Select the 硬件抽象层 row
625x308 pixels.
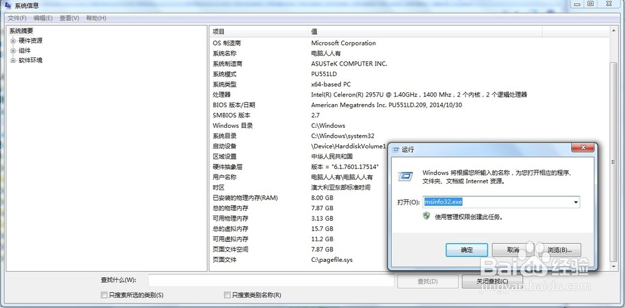tap(299, 167)
